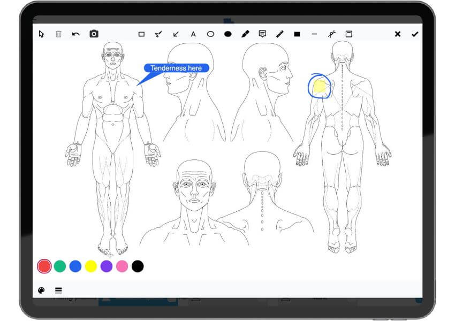Select the outlined ellipse tool
Image resolution: width=455 pixels, height=321 pixels.
[211, 34]
